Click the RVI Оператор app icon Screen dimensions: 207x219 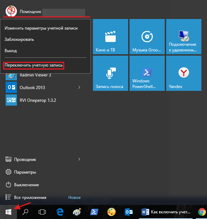pos(11,100)
